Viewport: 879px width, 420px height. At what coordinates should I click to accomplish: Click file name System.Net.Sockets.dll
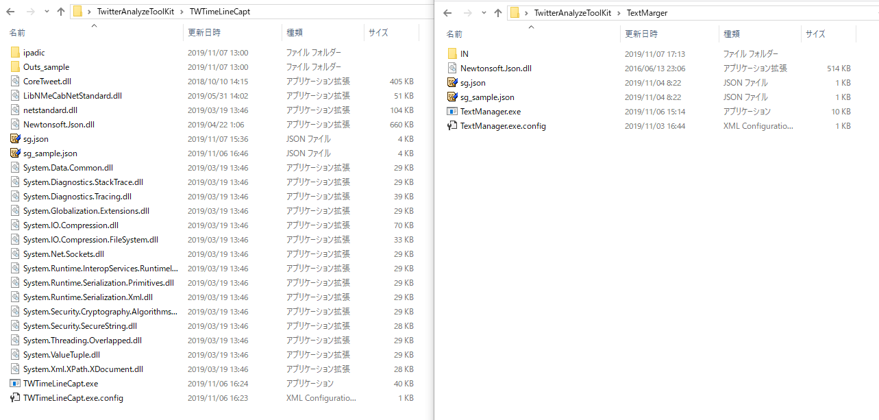tap(64, 254)
